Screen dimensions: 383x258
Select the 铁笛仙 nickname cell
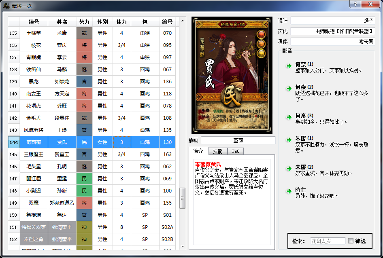point(34,69)
